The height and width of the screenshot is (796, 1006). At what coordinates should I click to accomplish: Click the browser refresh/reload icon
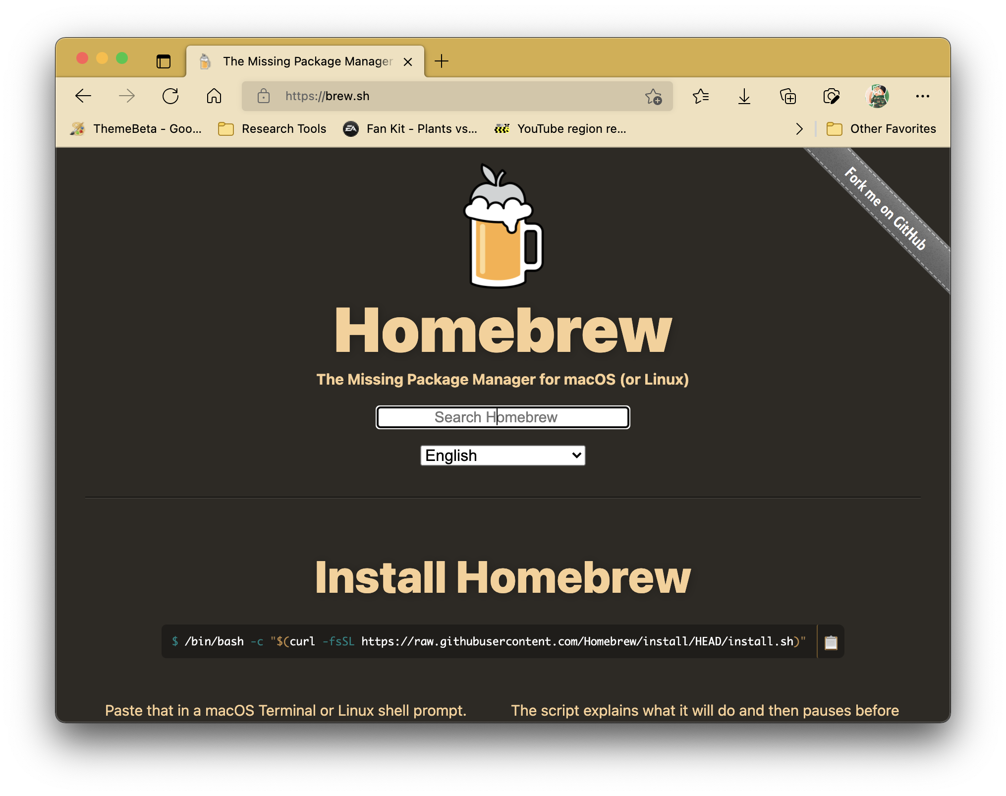click(x=170, y=95)
